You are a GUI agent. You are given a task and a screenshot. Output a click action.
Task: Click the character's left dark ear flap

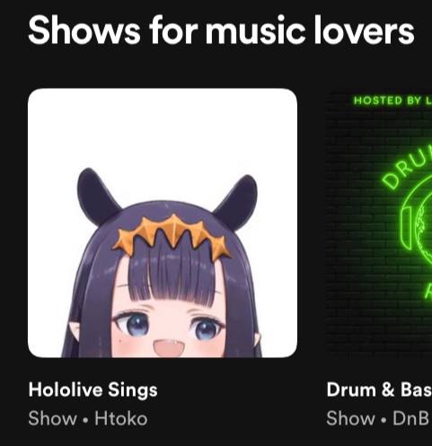pyautogui.click(x=98, y=197)
